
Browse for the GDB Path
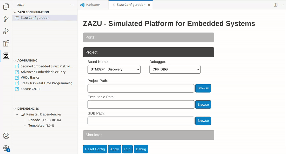point(203,121)
